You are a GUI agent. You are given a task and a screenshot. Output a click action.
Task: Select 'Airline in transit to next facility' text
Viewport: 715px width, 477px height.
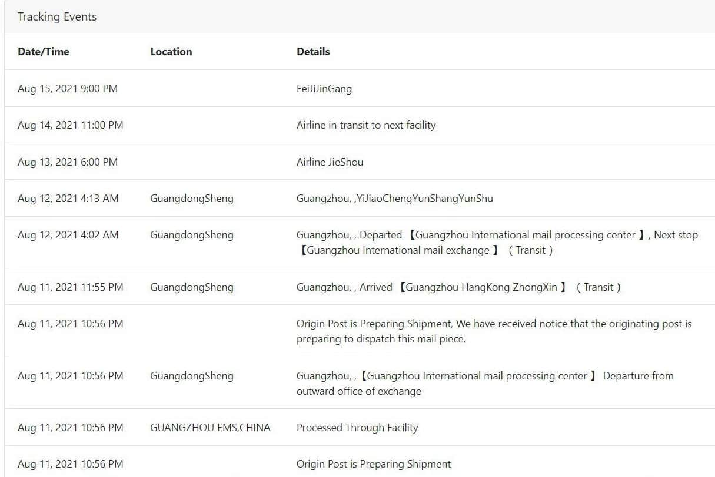pos(366,125)
